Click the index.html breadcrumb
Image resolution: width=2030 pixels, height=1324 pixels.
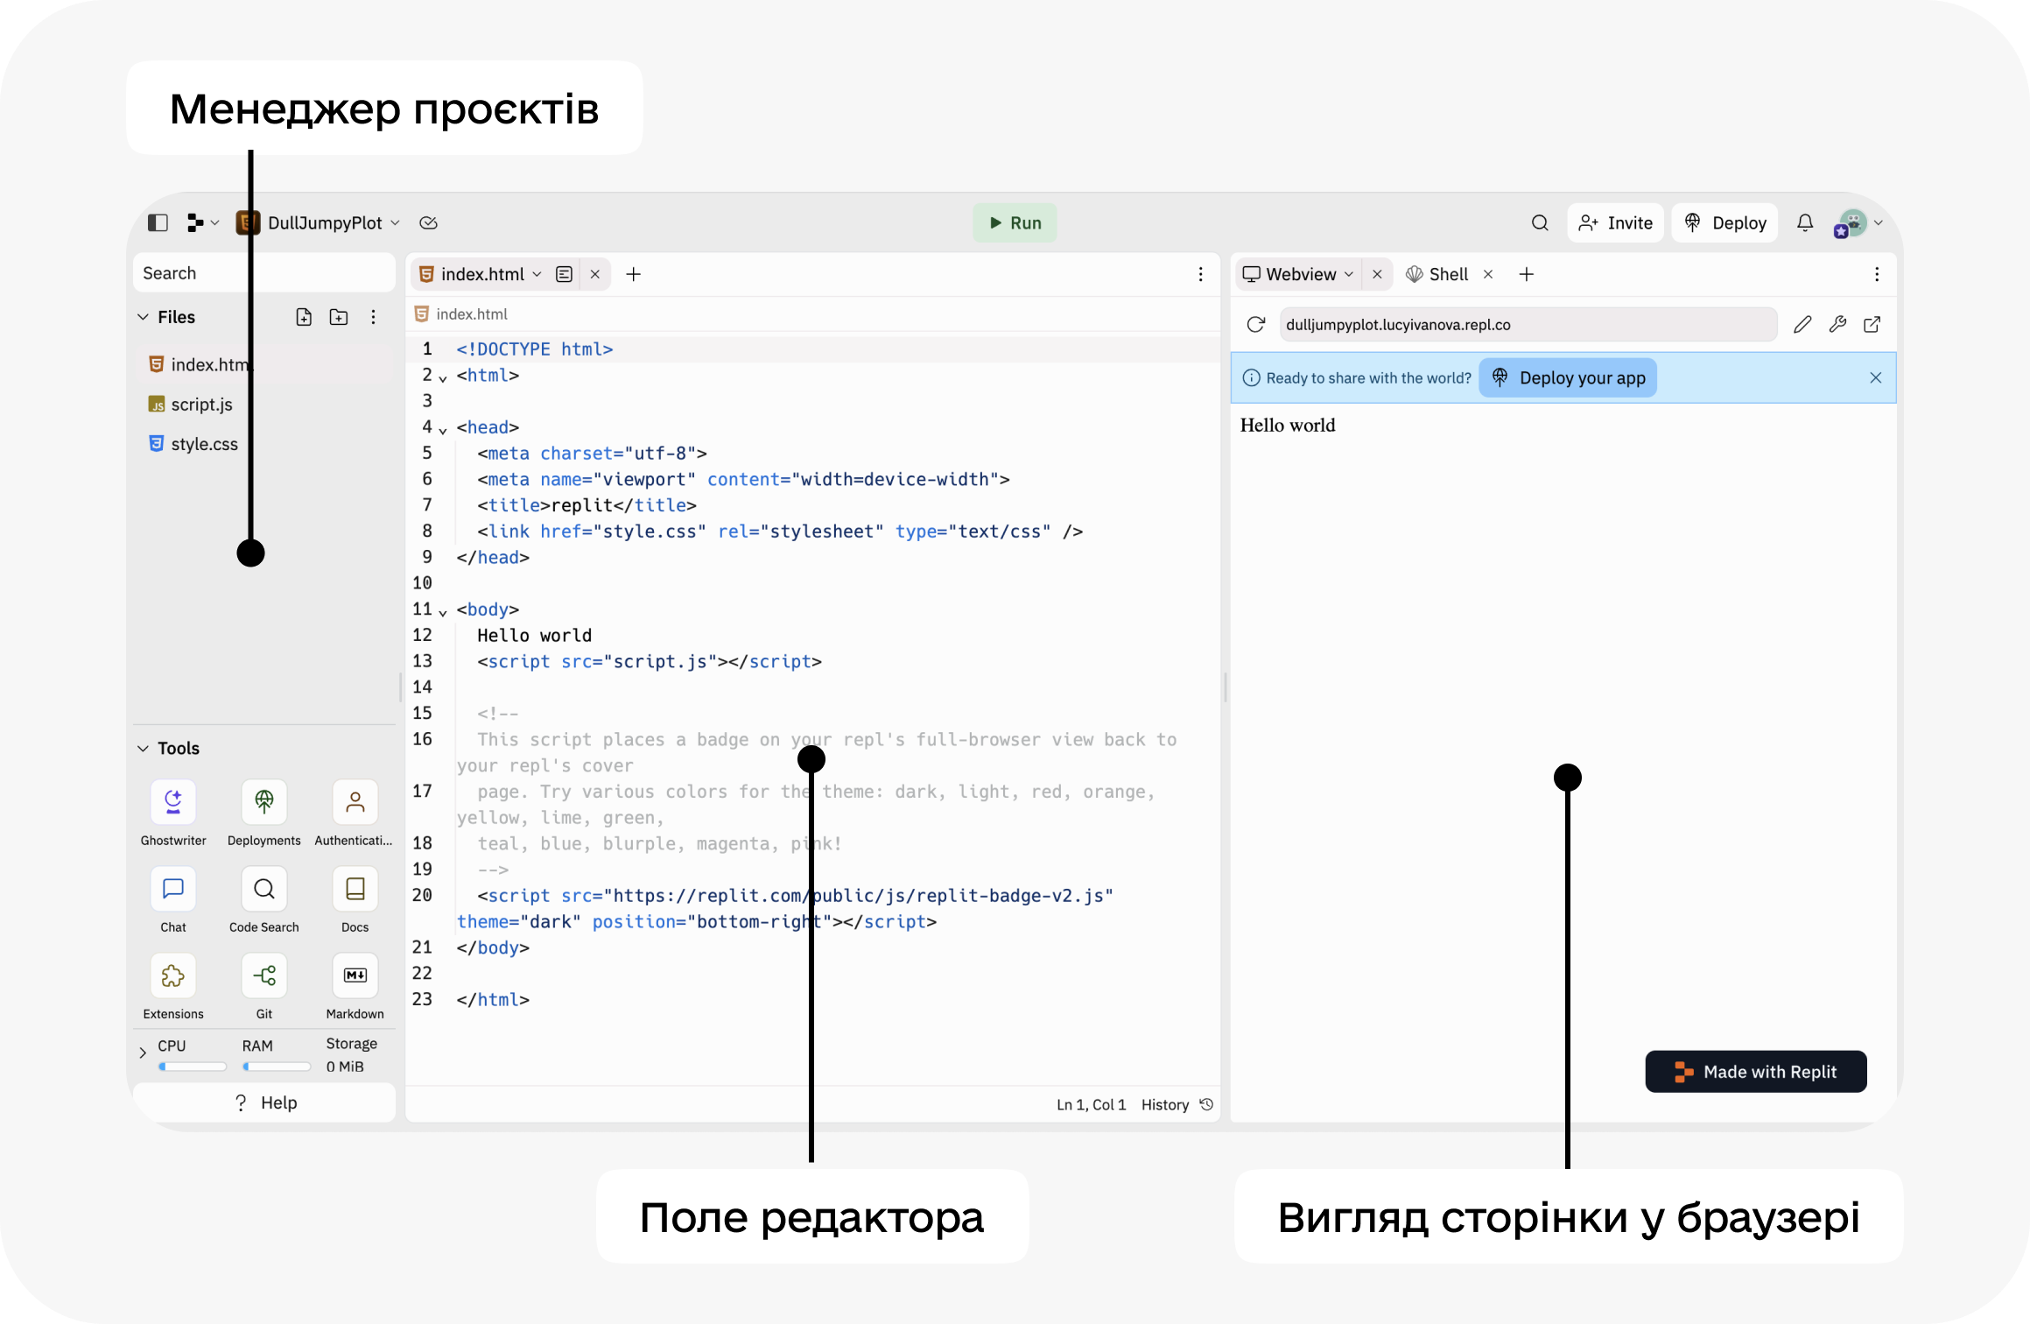point(461,314)
